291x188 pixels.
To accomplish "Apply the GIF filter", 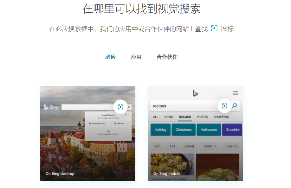I will 157,146.
